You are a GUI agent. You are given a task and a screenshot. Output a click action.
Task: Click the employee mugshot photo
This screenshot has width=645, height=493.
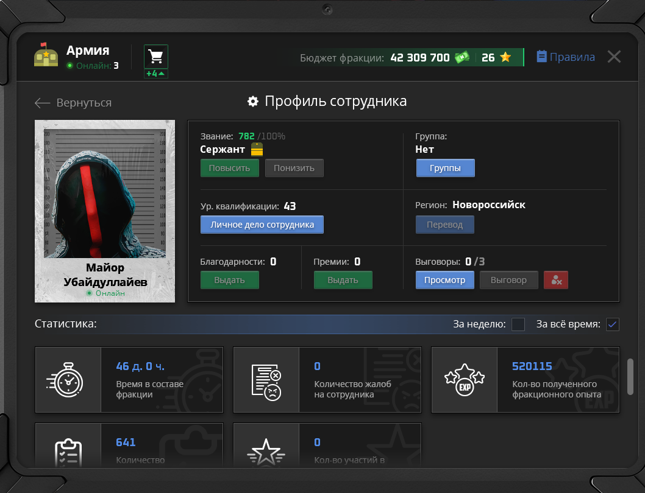105,190
